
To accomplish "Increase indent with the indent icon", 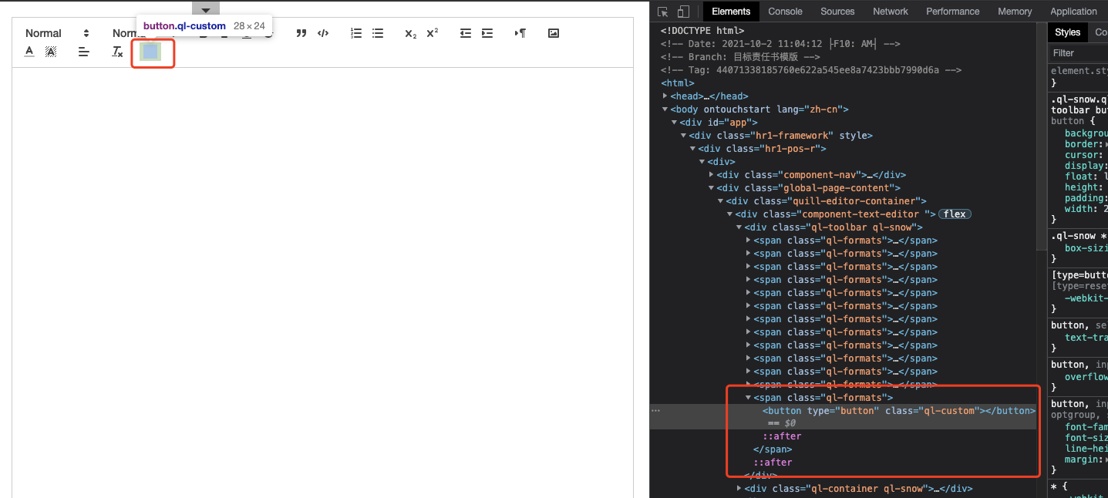I will [487, 33].
